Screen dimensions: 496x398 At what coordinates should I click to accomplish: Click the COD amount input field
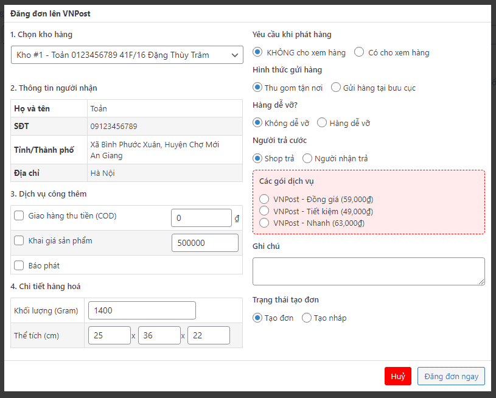click(x=201, y=218)
